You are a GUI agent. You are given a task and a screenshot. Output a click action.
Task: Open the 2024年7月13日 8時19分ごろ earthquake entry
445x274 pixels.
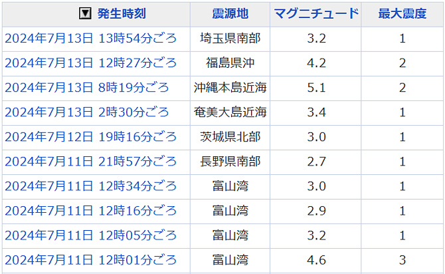point(87,88)
